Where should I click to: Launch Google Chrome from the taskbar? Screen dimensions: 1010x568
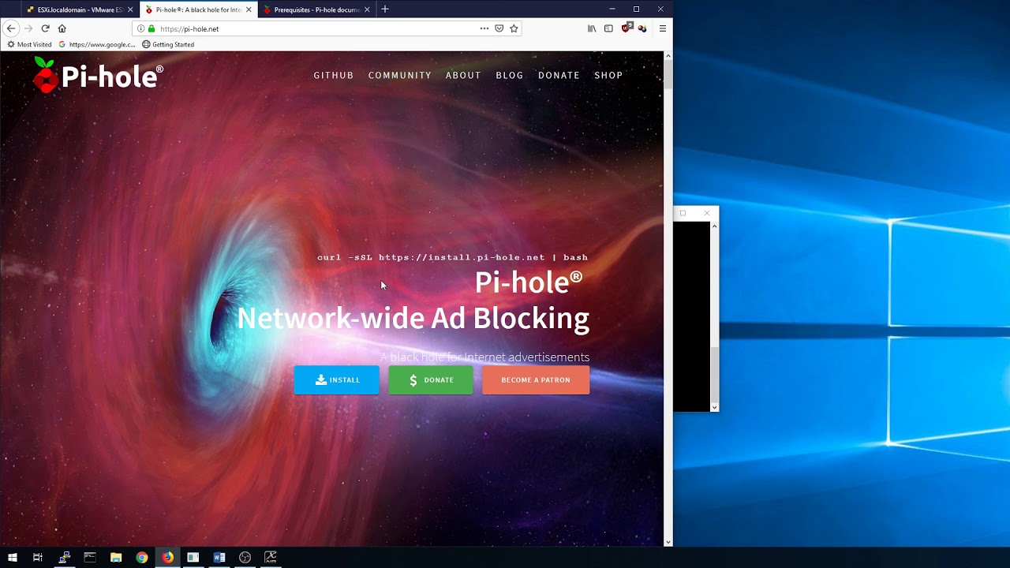click(x=141, y=558)
